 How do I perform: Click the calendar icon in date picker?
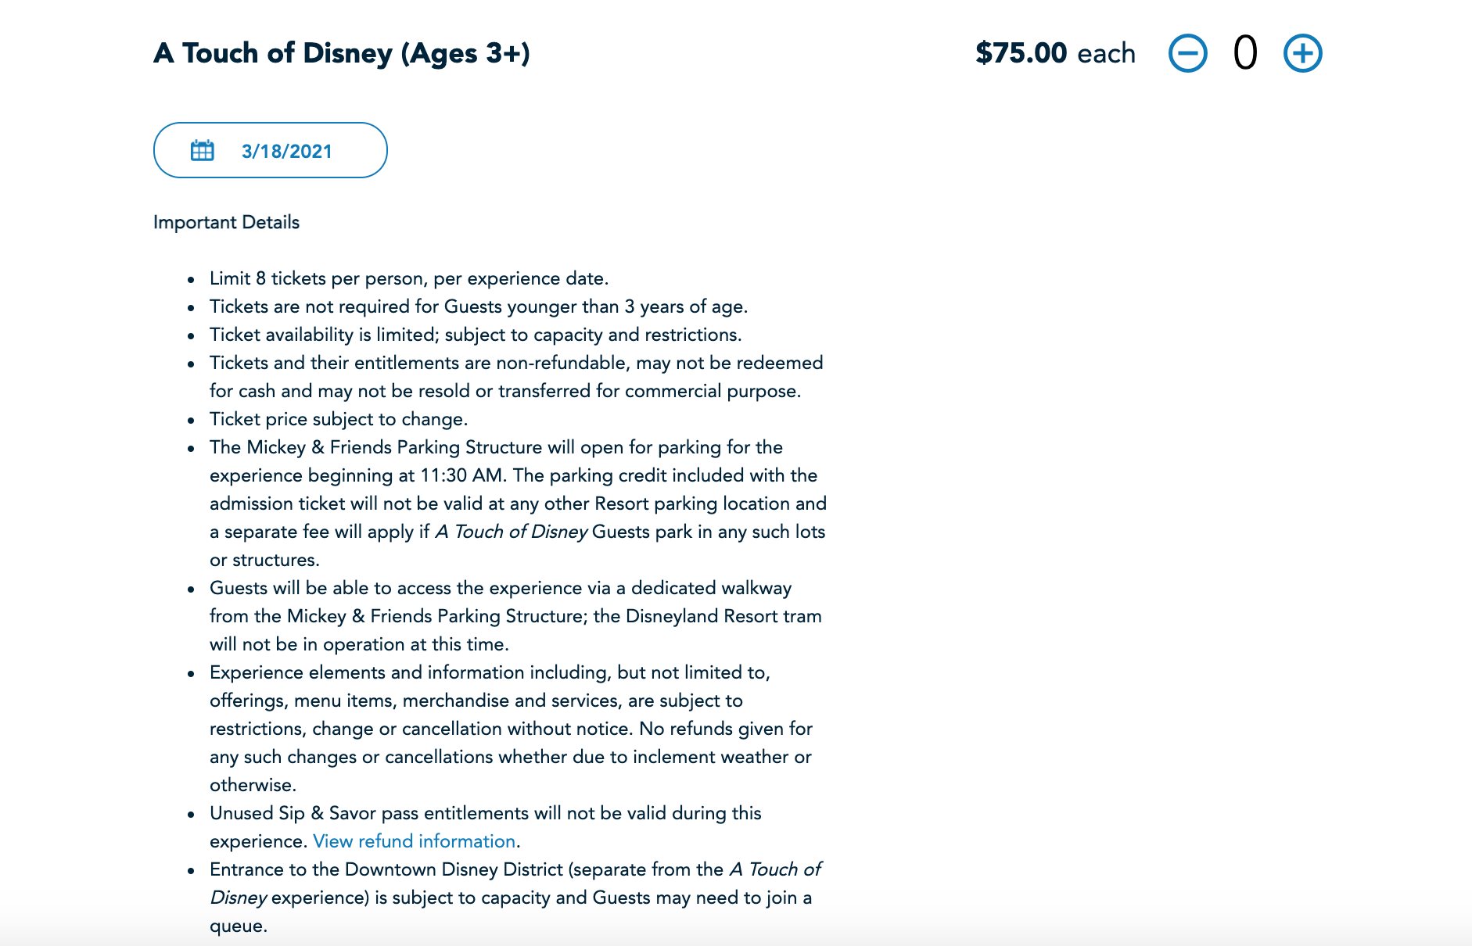coord(202,150)
